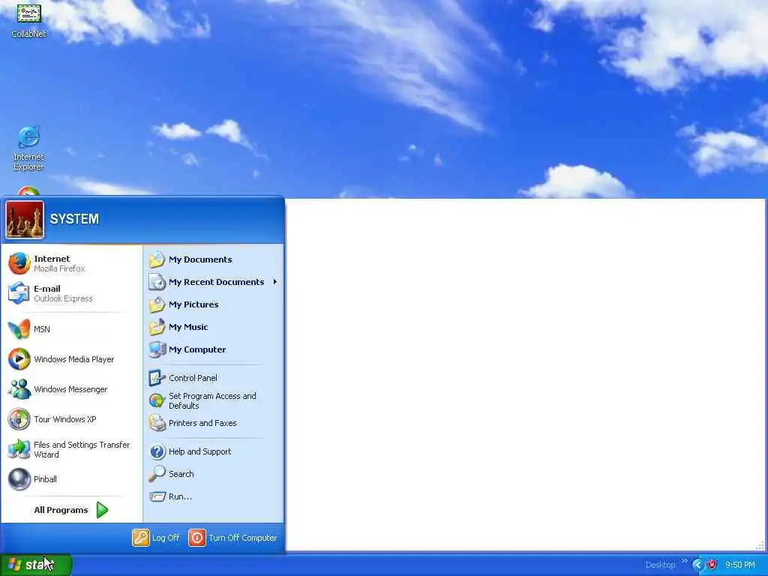Launch the Pinball game
Screen dimensions: 768x576
pos(71,479)
